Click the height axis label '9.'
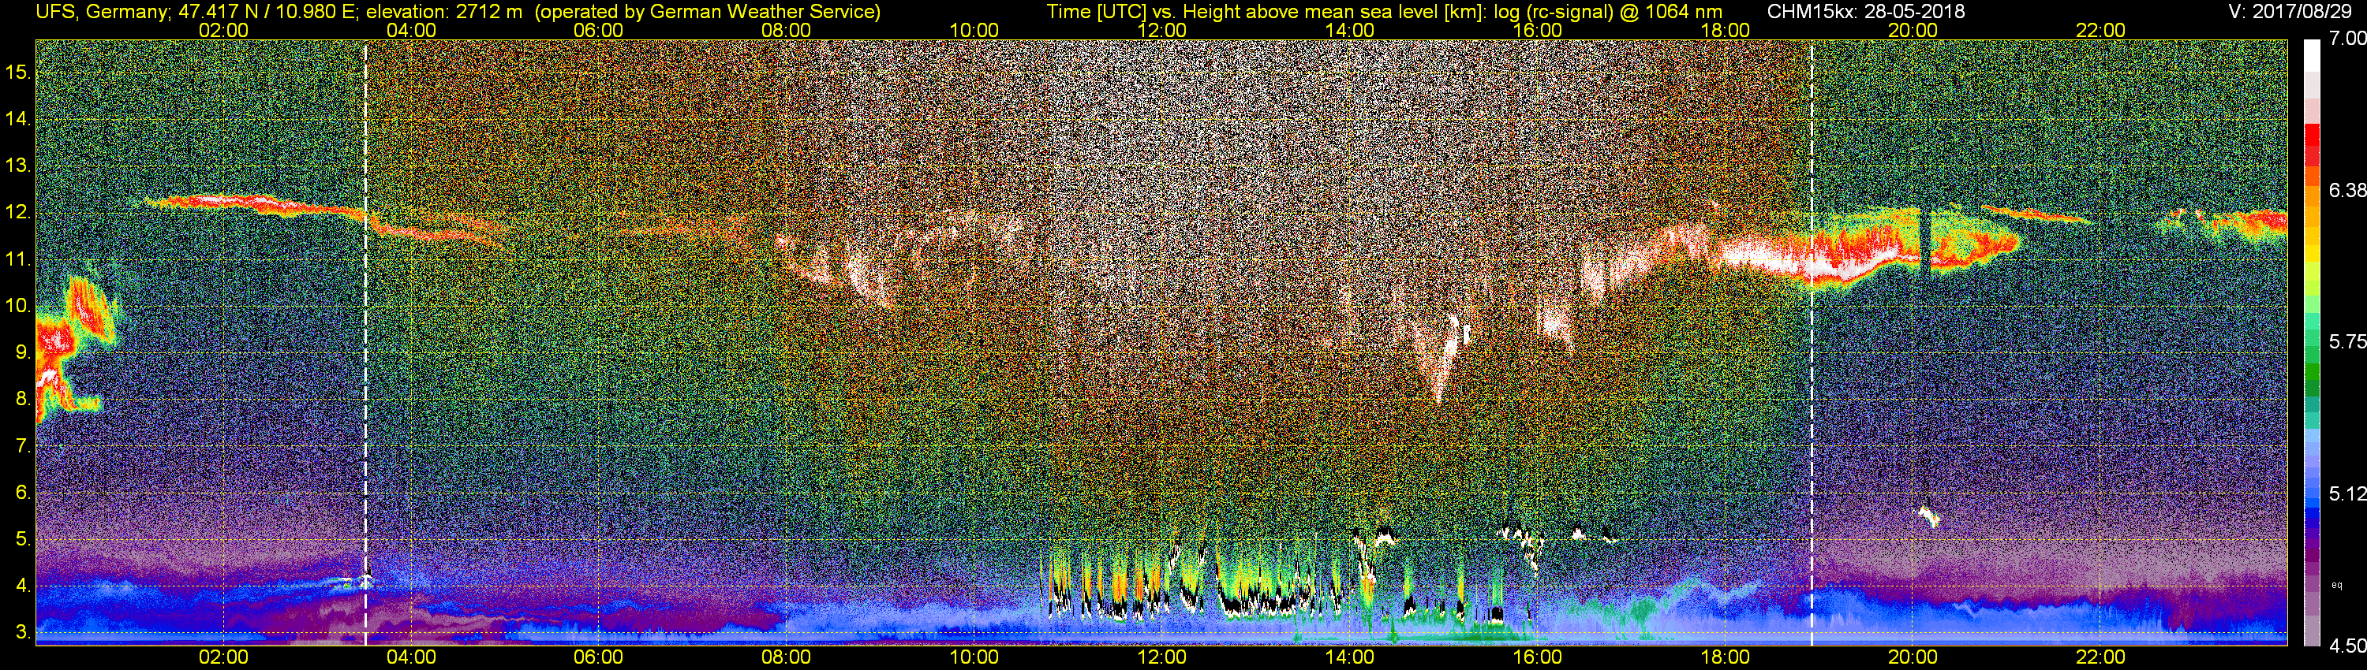 tap(24, 352)
